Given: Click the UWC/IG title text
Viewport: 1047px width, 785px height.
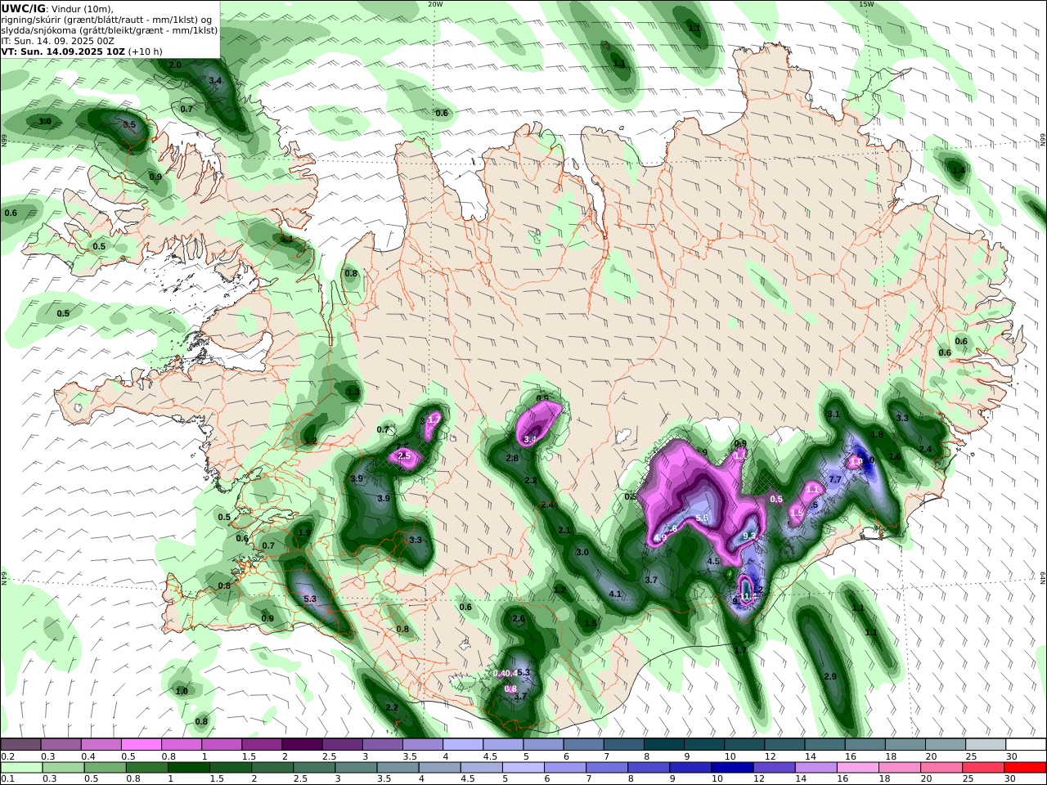Looking at the screenshot, I should pyautogui.click(x=23, y=8).
